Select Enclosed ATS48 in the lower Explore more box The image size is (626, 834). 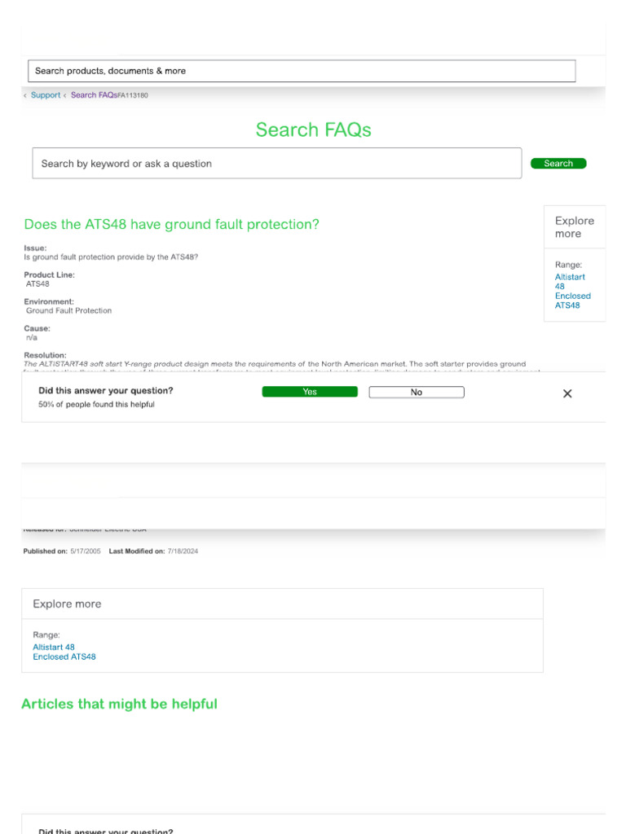tap(64, 656)
